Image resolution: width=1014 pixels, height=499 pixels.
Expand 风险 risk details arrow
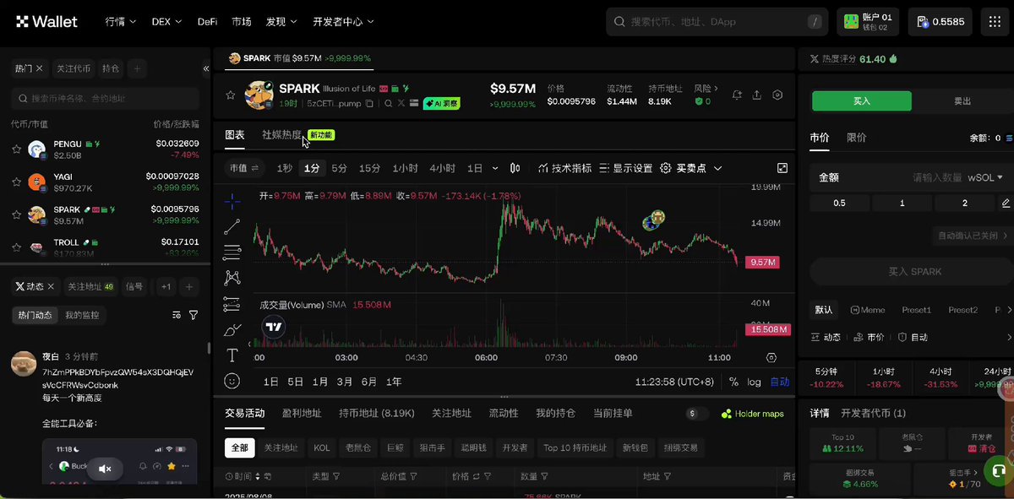(x=717, y=88)
